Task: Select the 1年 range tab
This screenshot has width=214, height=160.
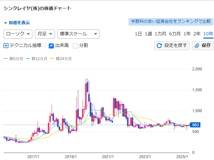Action: coord(187,34)
